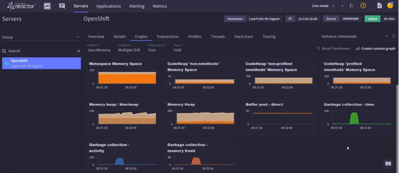Open the dashboard graph icon in top bar
Image resolution: width=399 pixels, height=173 pixels.
(47, 6)
